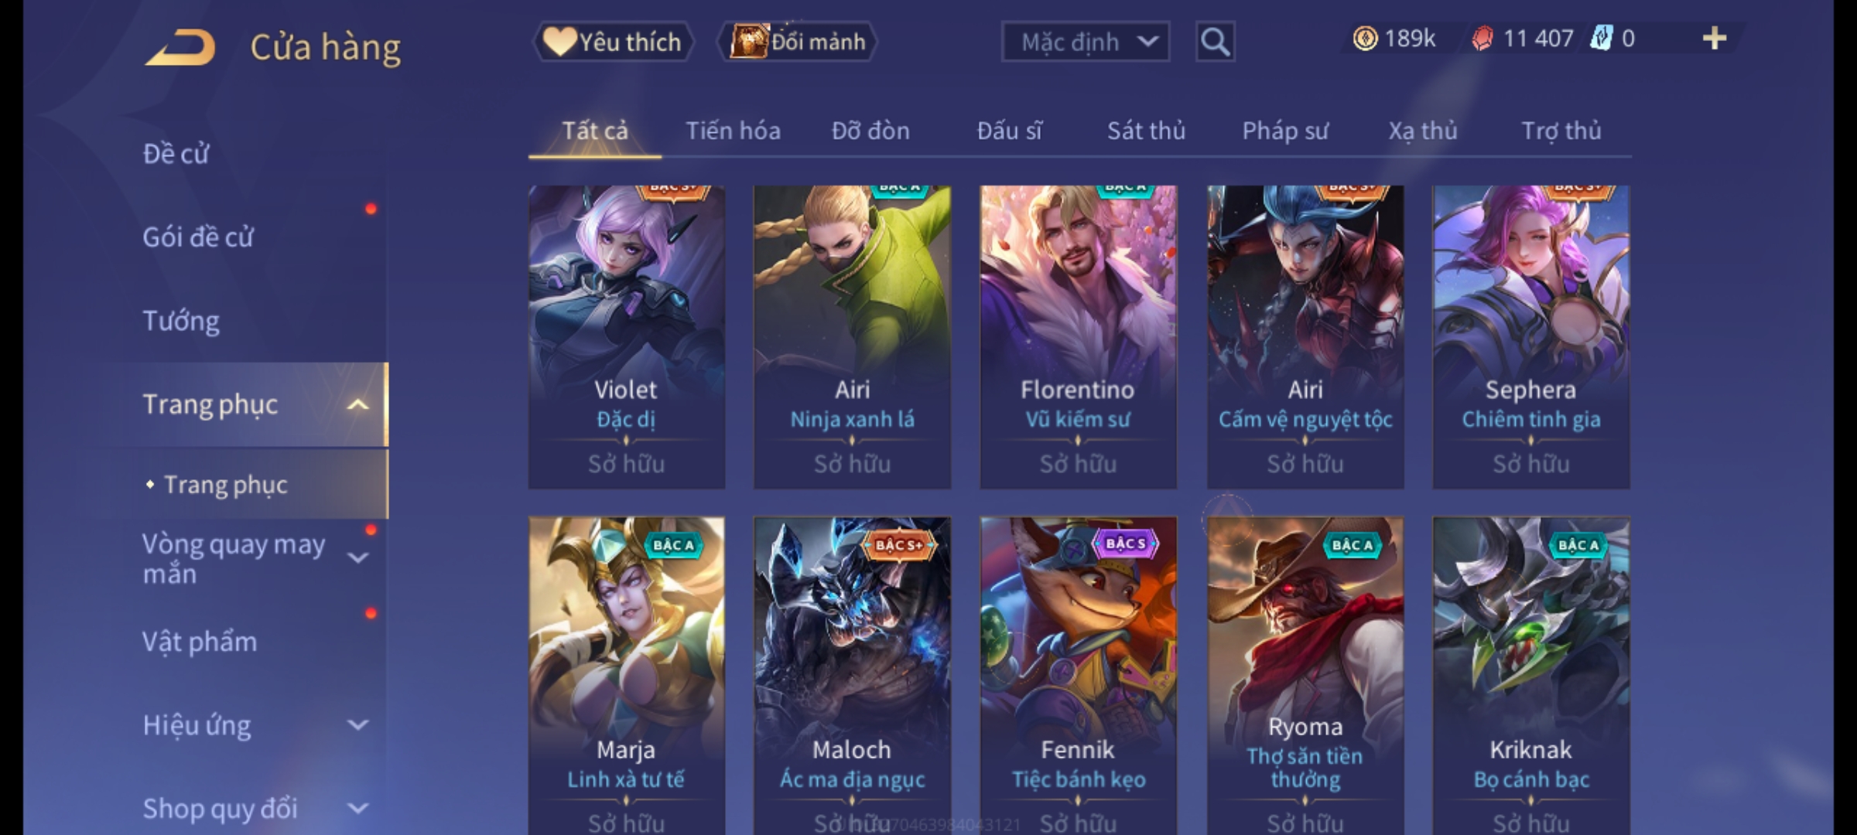This screenshot has height=835, width=1857.
Task: Tap the back arrow icon
Action: pyautogui.click(x=180, y=48)
